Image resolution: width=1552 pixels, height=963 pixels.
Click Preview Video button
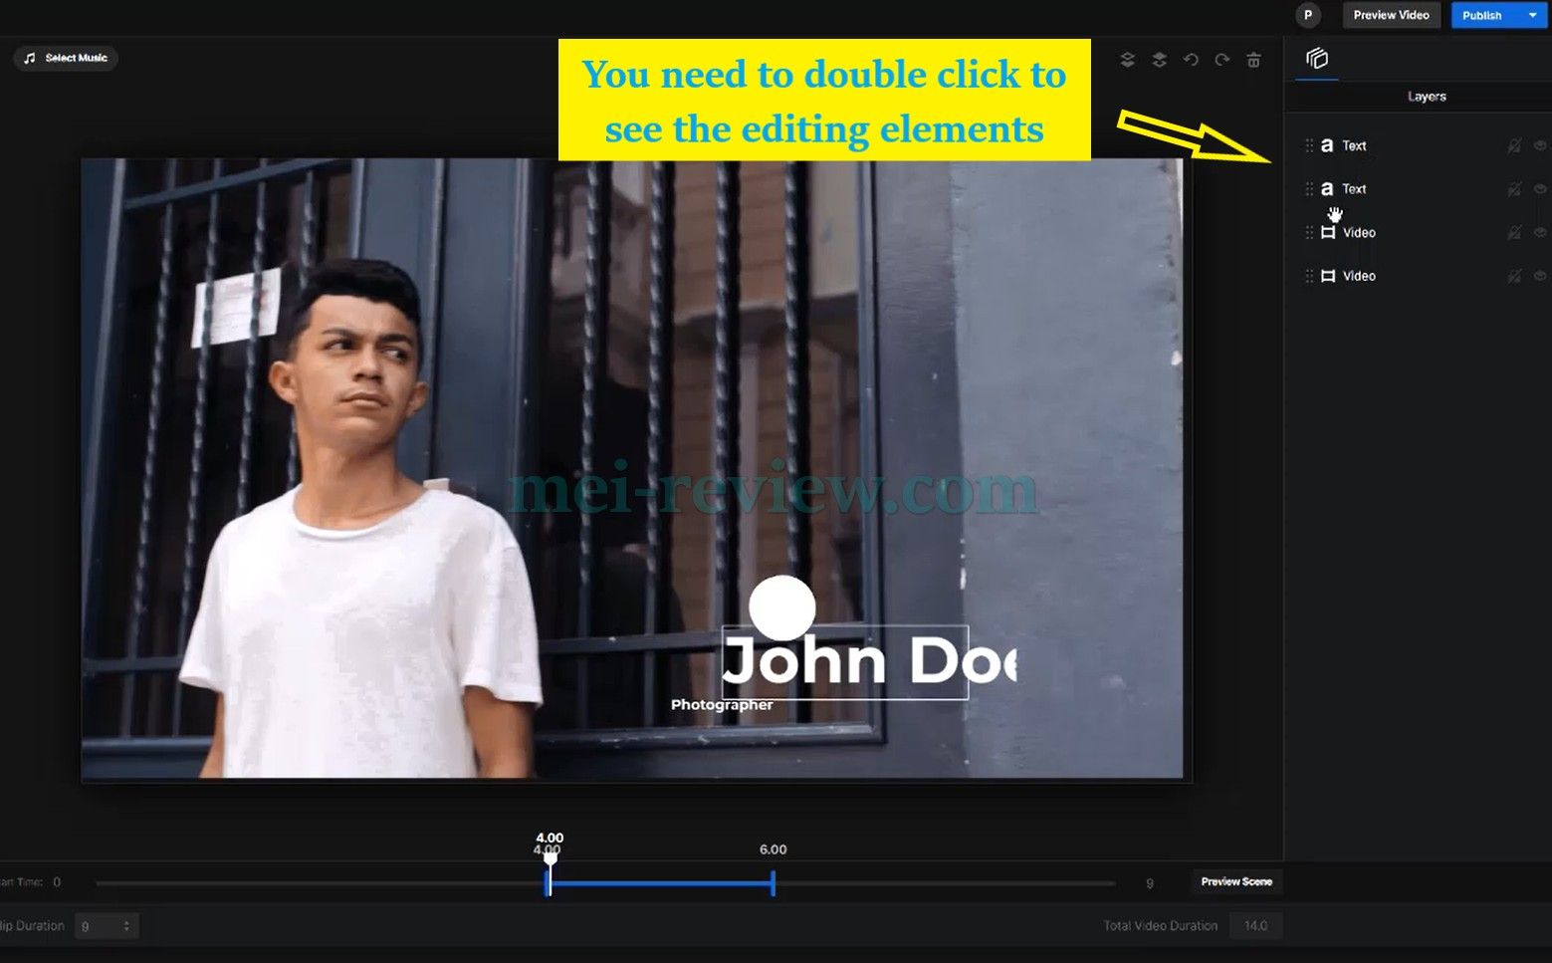1391,15
